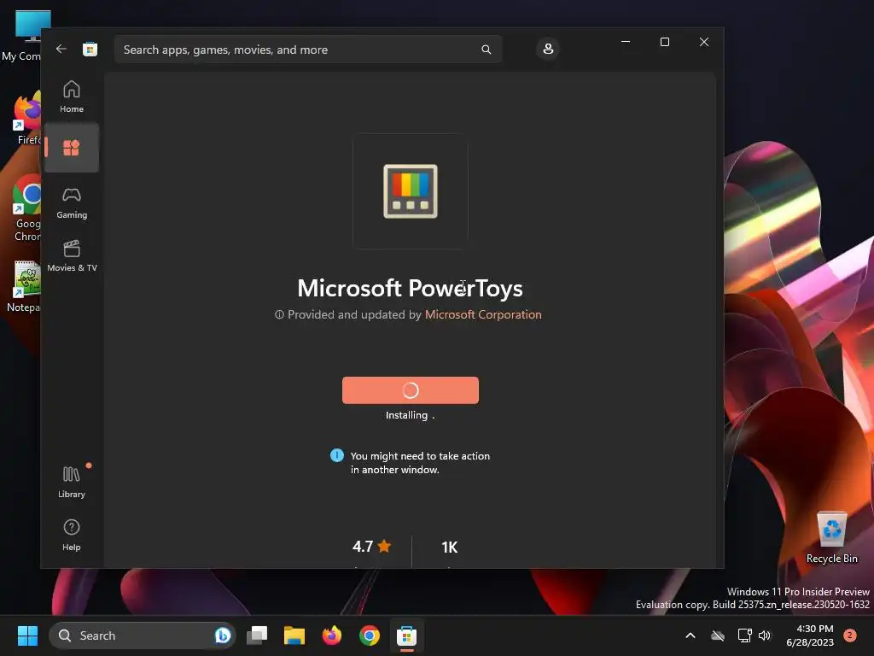Click the 4.7 star rating
Screen dimensions: 874x656
tap(371, 547)
